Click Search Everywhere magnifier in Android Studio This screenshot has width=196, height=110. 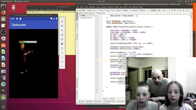point(189,10)
